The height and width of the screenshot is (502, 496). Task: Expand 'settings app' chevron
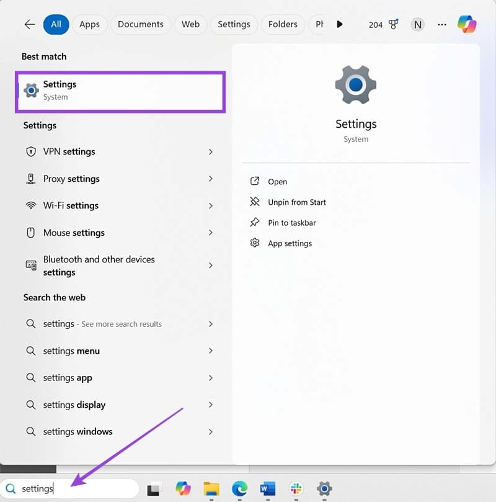[210, 378]
